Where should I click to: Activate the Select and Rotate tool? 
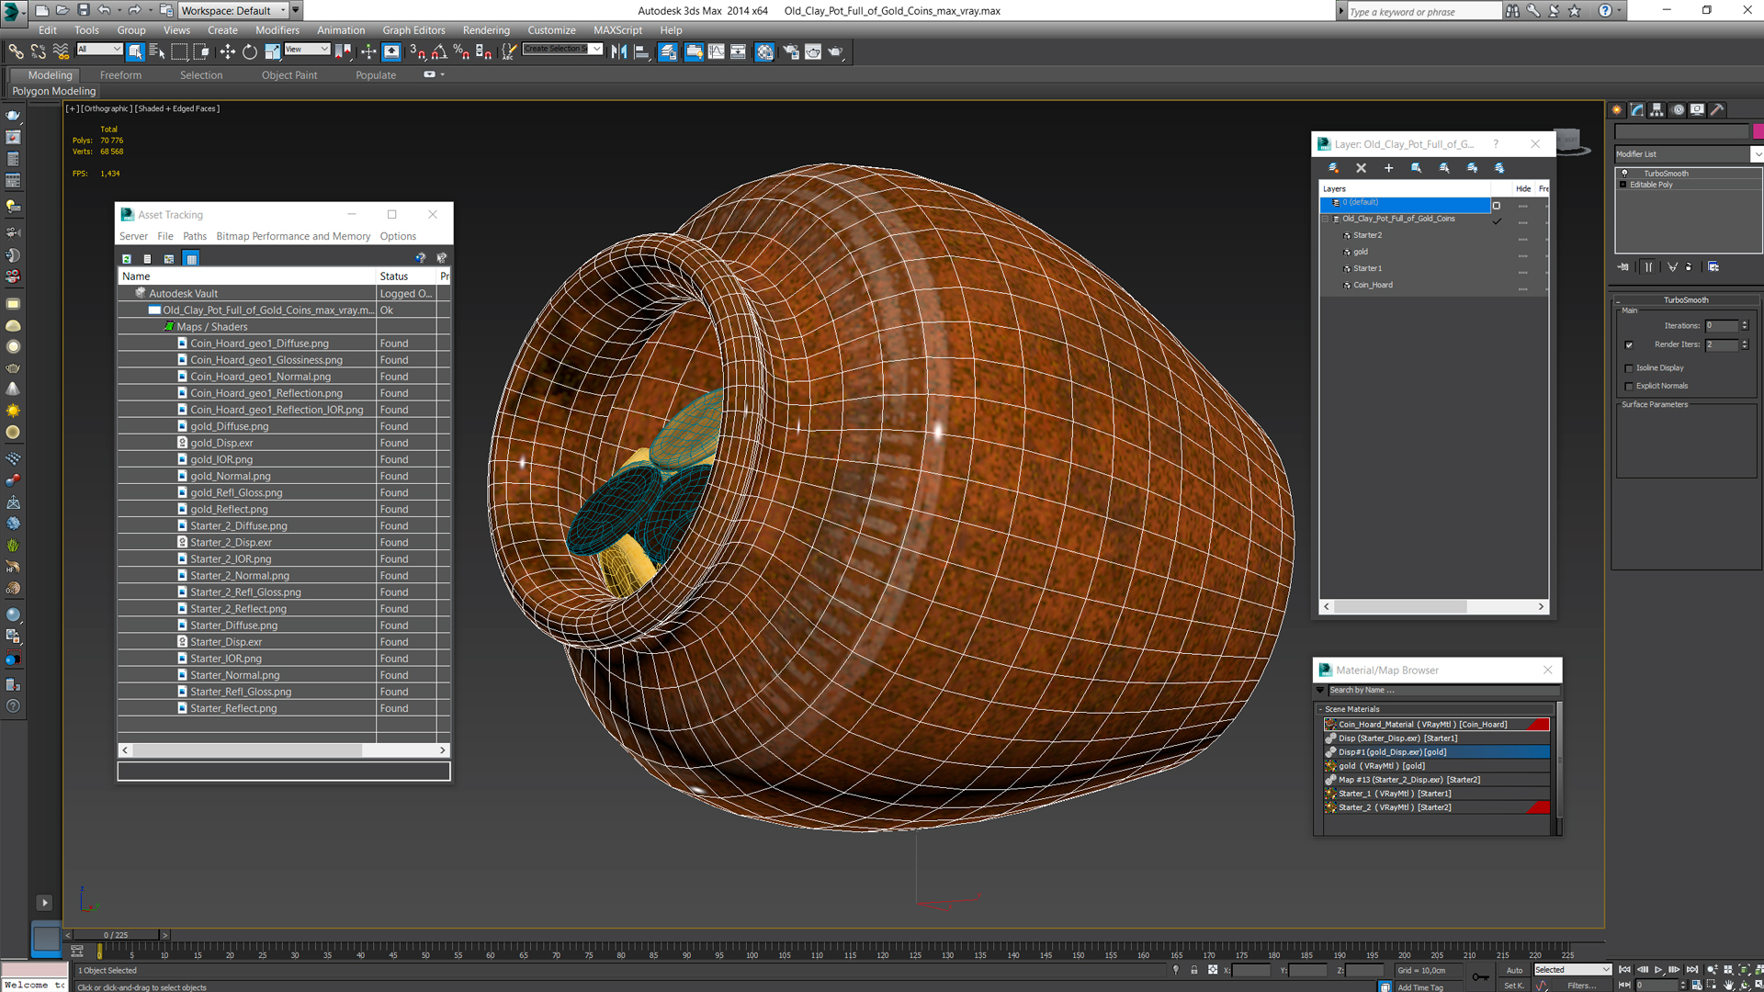[x=250, y=51]
